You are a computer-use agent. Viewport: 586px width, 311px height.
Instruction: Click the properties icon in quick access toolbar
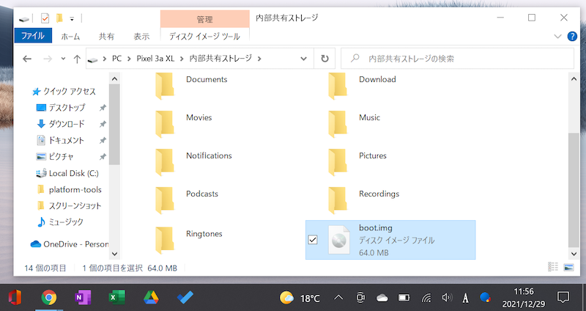pos(45,17)
